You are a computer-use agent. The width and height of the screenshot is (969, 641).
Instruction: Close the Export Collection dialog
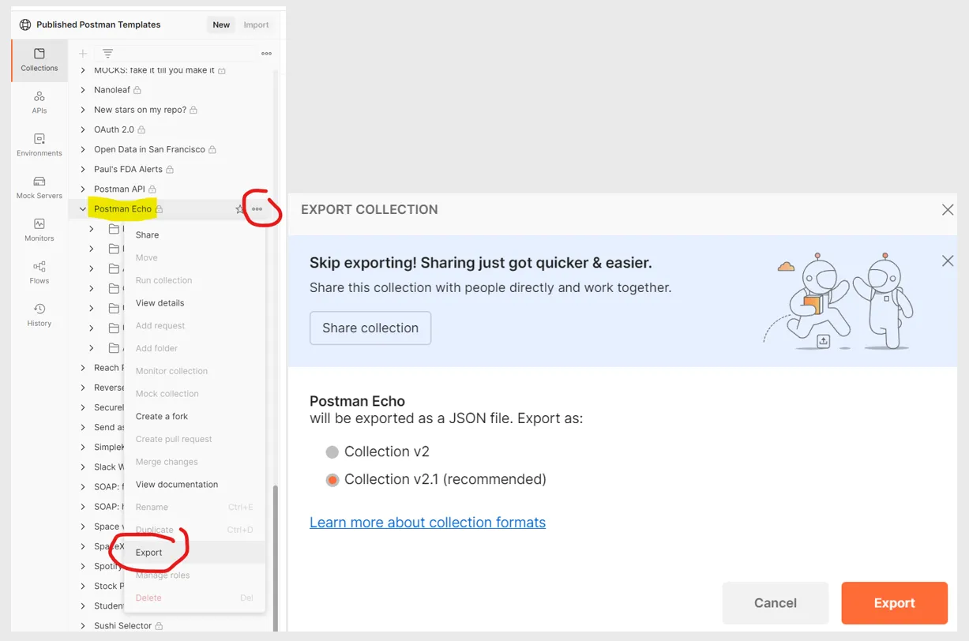tap(948, 210)
